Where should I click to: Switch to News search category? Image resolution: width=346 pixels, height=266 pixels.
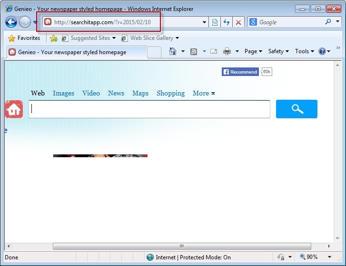pyautogui.click(x=116, y=93)
